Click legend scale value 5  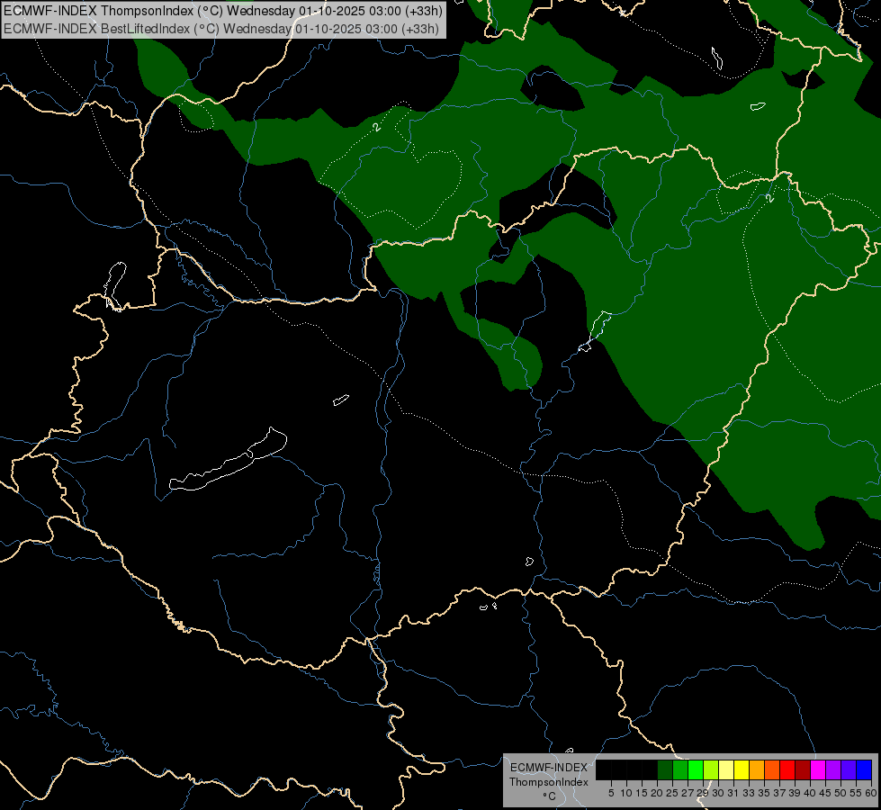pyautogui.click(x=611, y=793)
